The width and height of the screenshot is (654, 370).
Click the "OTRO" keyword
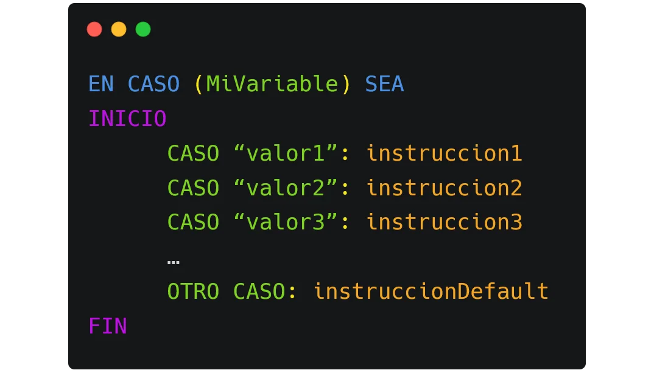(x=193, y=291)
